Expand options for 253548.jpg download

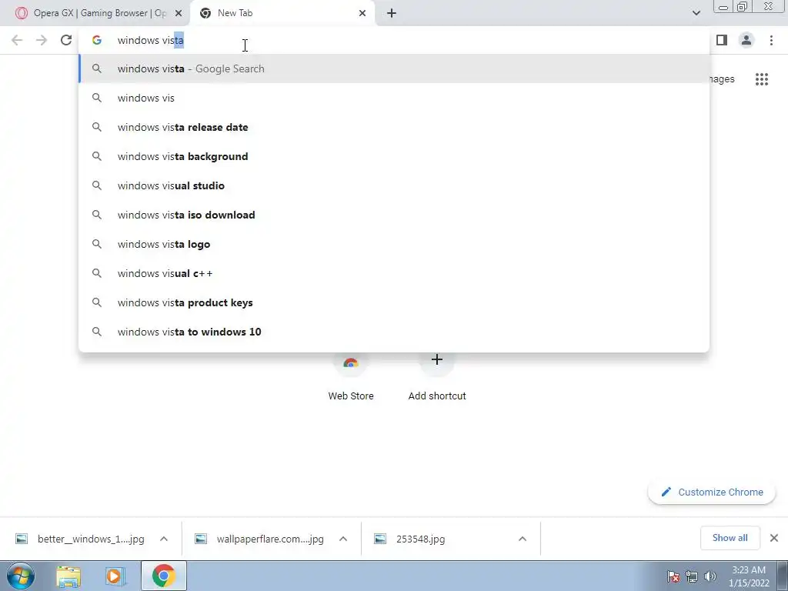coord(523,539)
